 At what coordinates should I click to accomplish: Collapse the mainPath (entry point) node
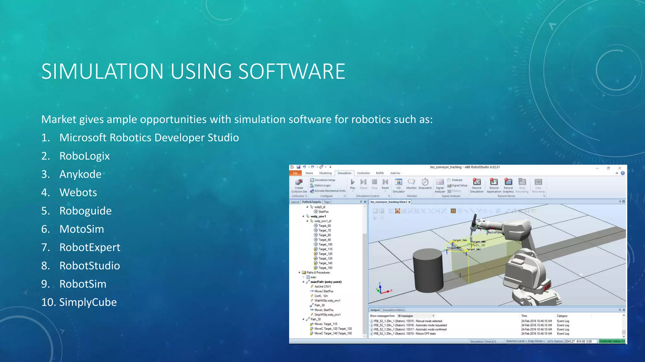[x=303, y=282]
